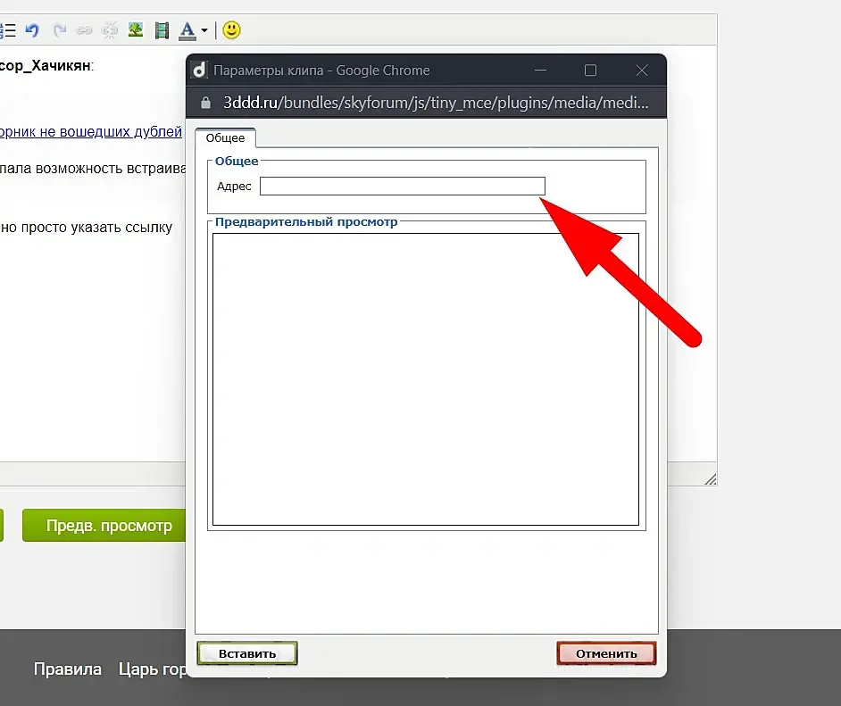Click the Предв. просмотр green button
The width and height of the screenshot is (841, 706).
pyautogui.click(x=104, y=526)
